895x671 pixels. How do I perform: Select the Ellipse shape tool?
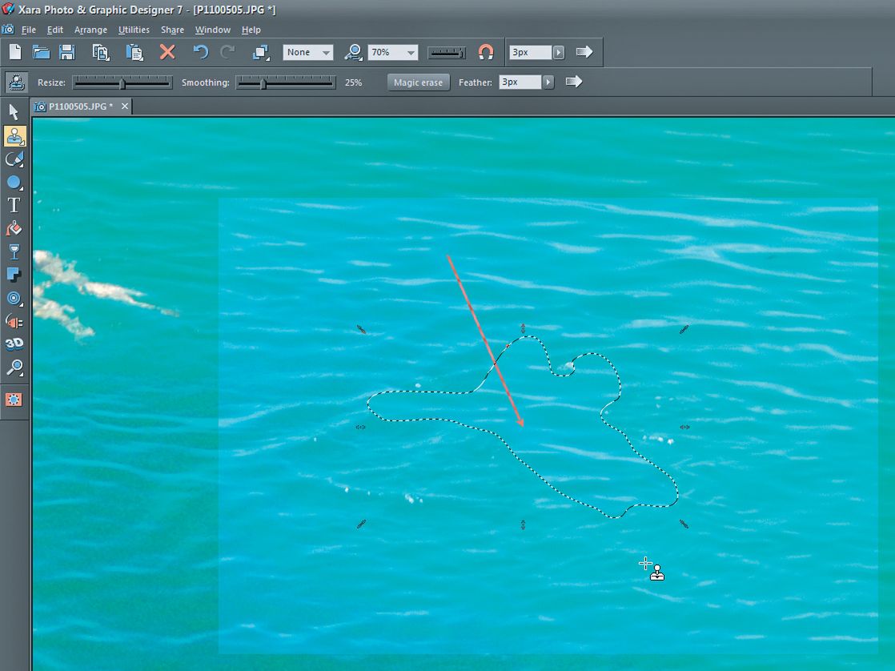[x=14, y=183]
